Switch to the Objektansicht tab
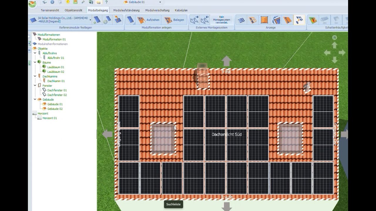Screen dimensions: 376x211 coord(73,10)
